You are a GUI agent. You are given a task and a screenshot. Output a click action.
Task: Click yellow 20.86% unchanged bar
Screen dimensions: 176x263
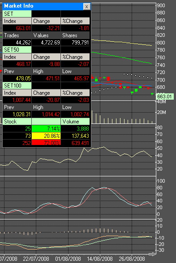46,136
